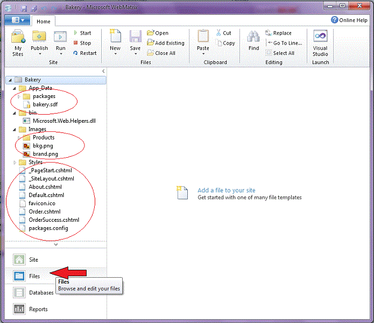Open the My Sites button

[18, 43]
